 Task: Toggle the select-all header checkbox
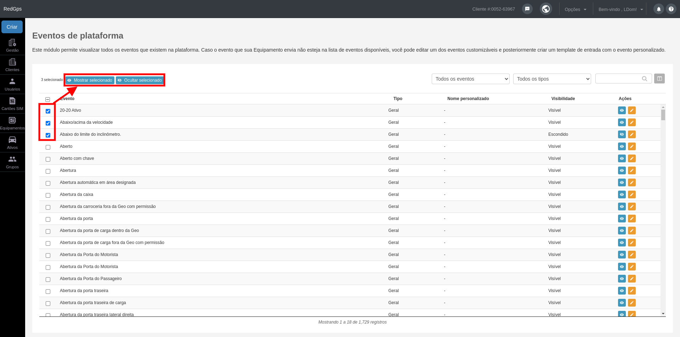coord(47,99)
